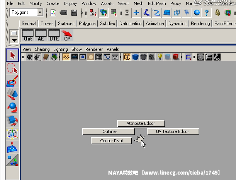Image resolution: width=236 pixels, height=180 pixels.
Task: Click the Save Scene floppy icon
Action: click(x=74, y=13)
